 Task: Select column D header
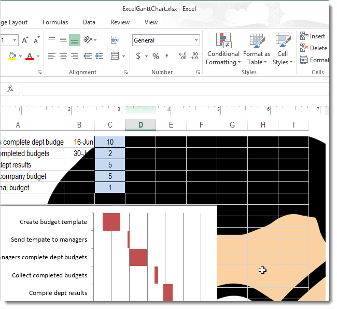pyautogui.click(x=141, y=125)
